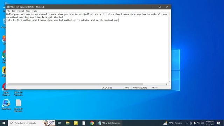Click the vertical scrollbar down arrow

169,82
